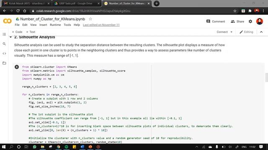Star the Number_of_Cluster_for_KMeans notebook
This screenshot has height=150, width=268.
coord(90,19)
